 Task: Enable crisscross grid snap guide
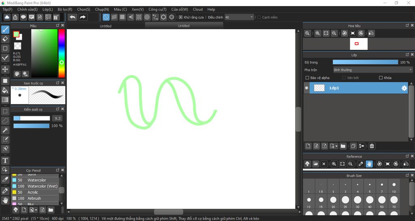pyautogui.click(x=122, y=17)
